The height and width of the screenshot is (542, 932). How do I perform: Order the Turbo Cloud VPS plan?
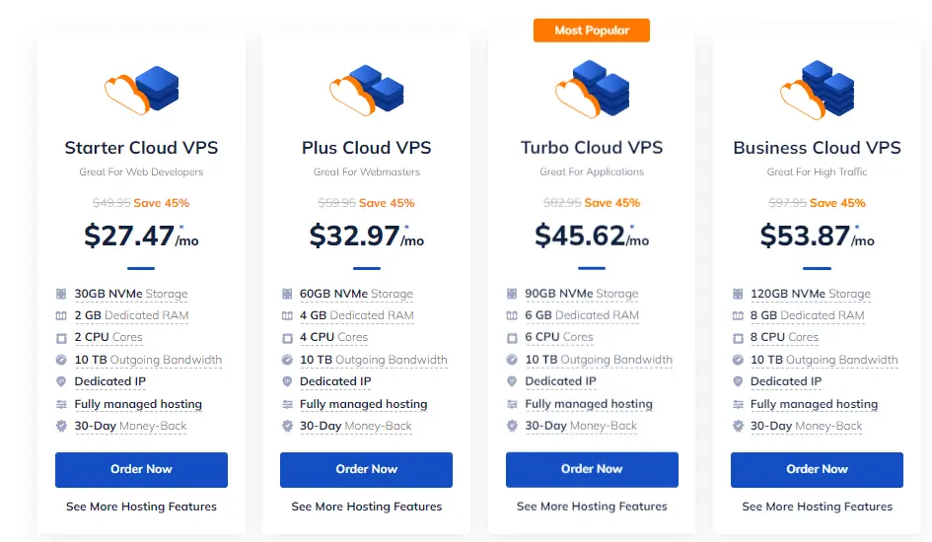pyautogui.click(x=592, y=470)
